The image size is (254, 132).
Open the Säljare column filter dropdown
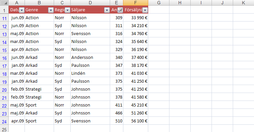tap(107, 10)
